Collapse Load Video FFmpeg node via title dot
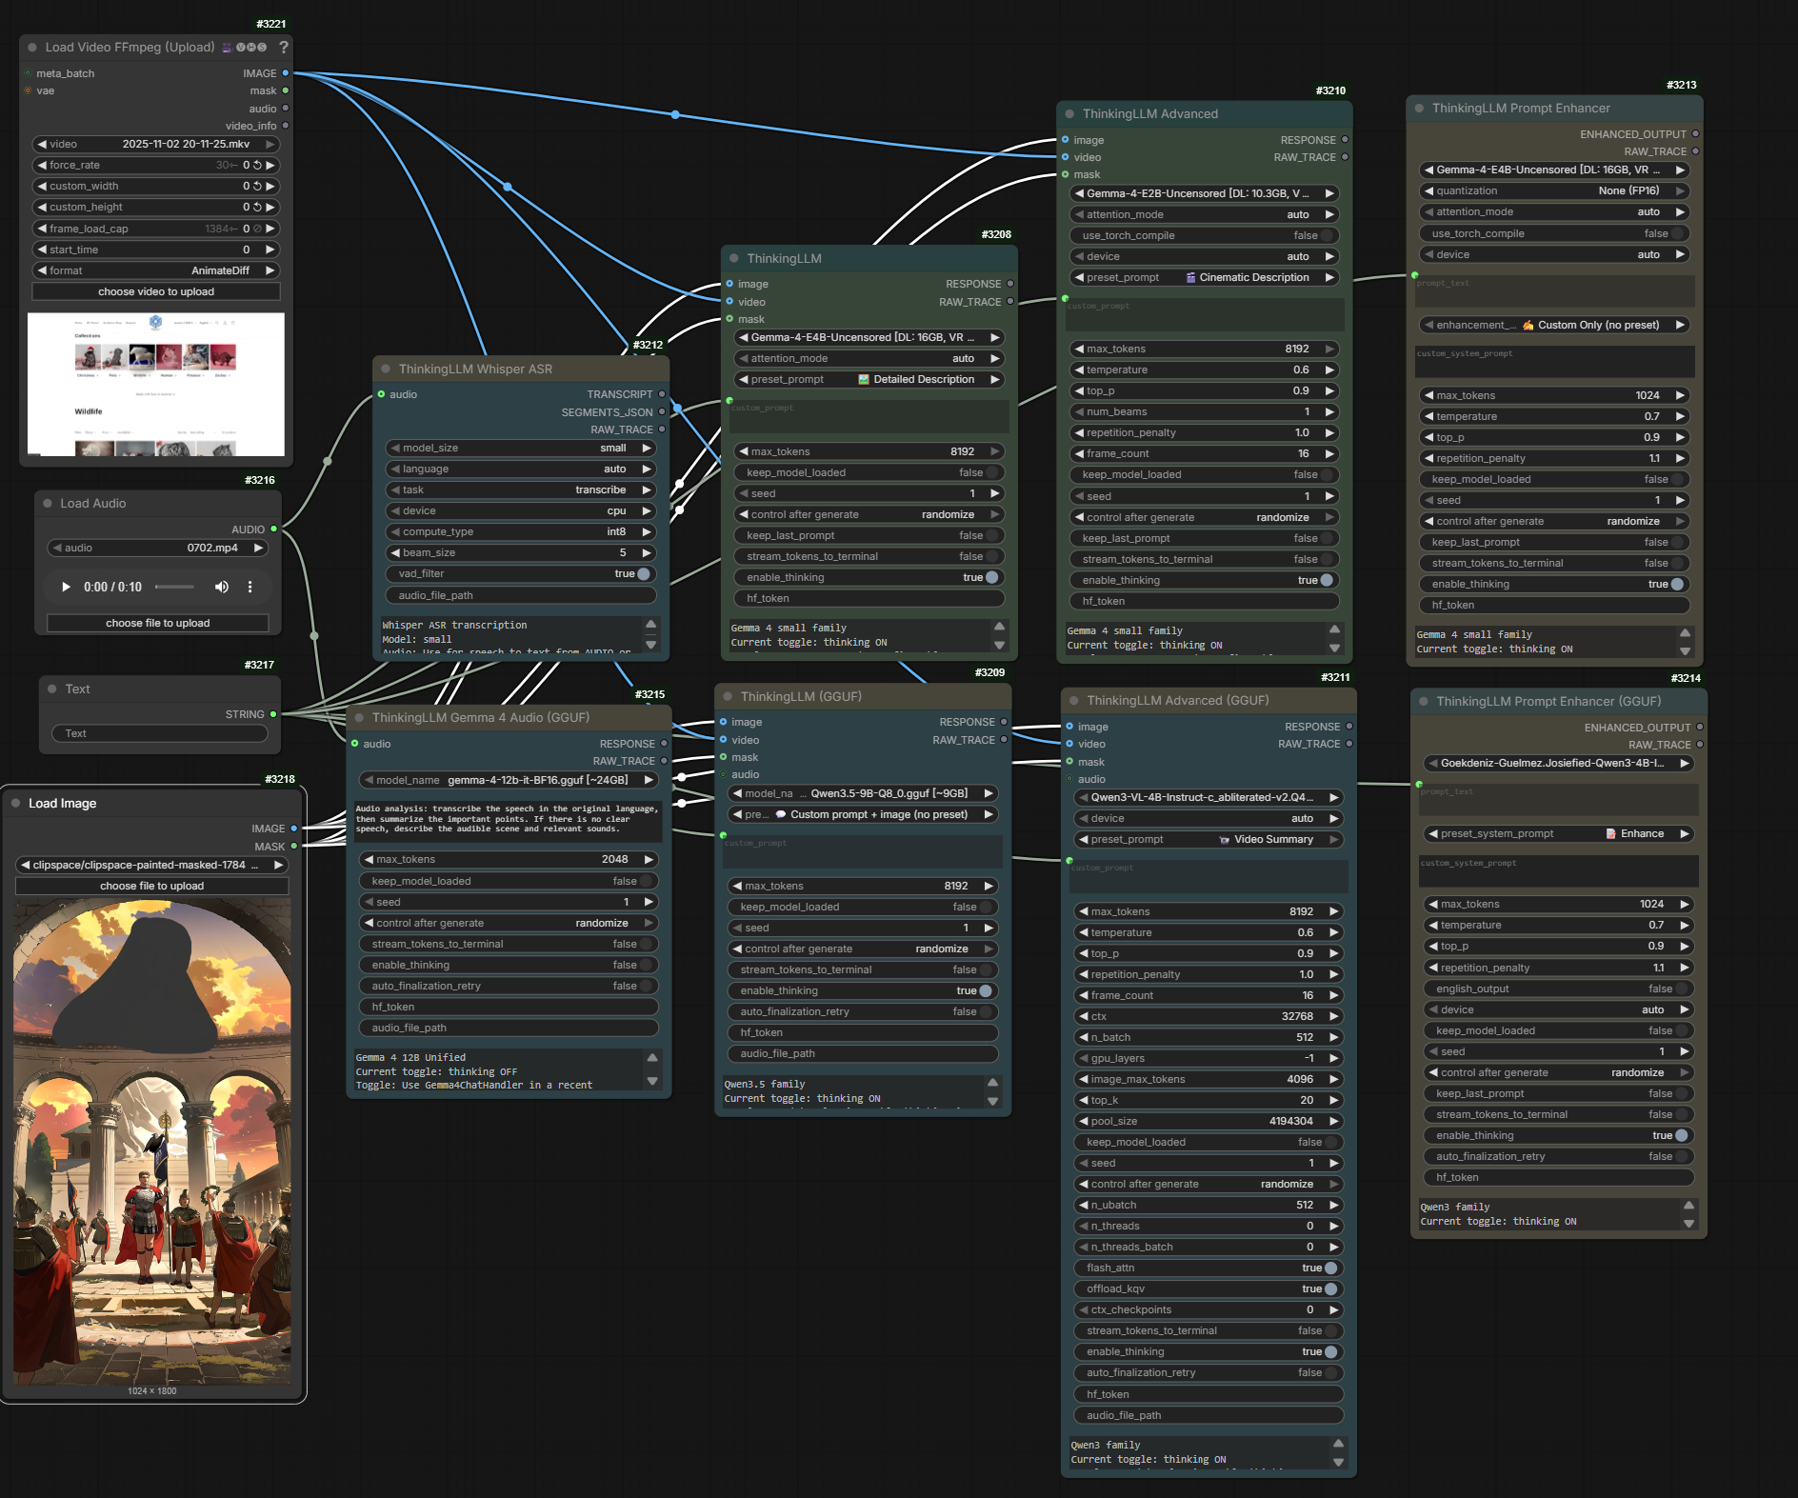 pyautogui.click(x=32, y=47)
